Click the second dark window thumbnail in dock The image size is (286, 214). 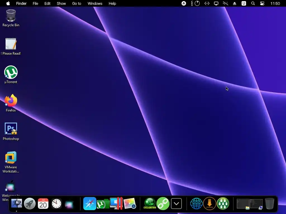coord(256,204)
